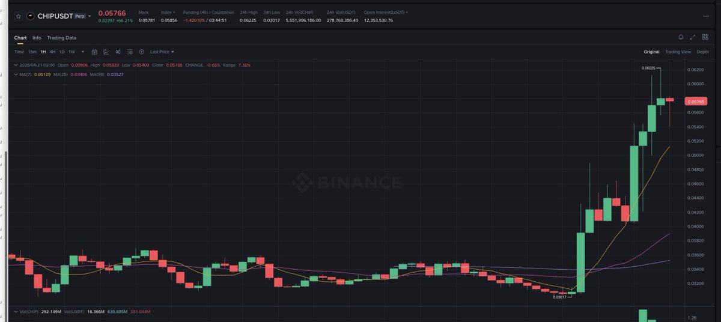Open the price alert bell icon

pos(681,37)
